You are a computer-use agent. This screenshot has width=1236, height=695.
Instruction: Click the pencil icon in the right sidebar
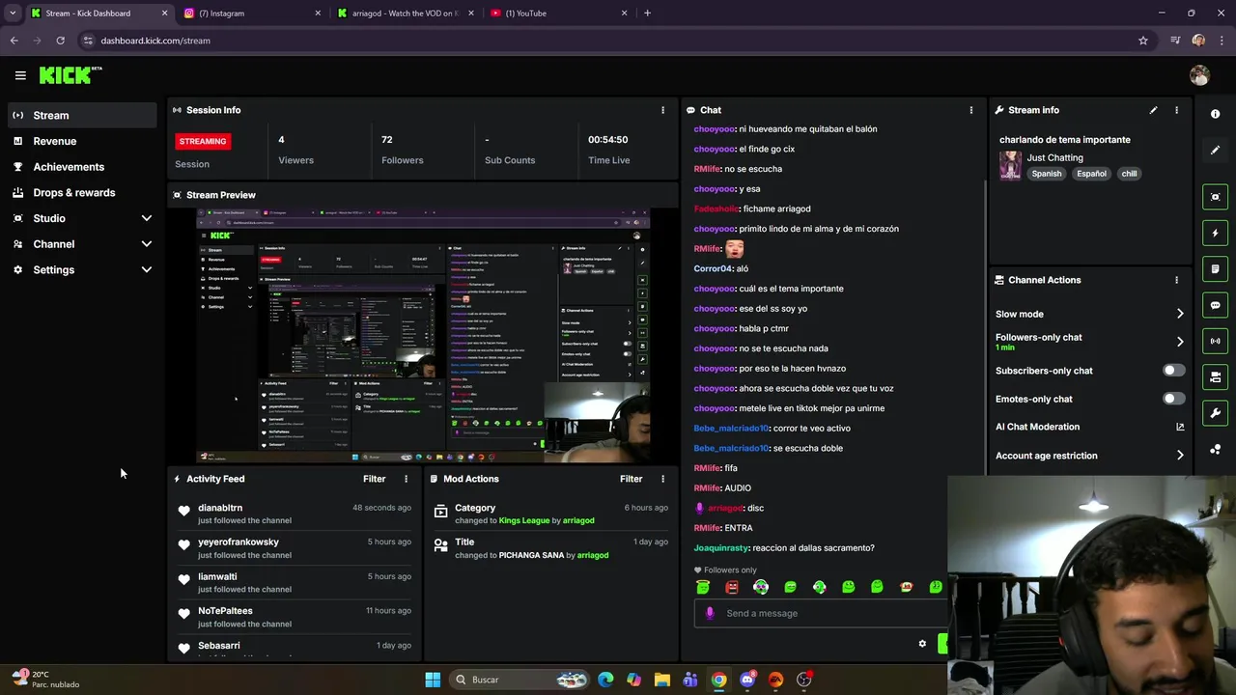coord(1215,150)
